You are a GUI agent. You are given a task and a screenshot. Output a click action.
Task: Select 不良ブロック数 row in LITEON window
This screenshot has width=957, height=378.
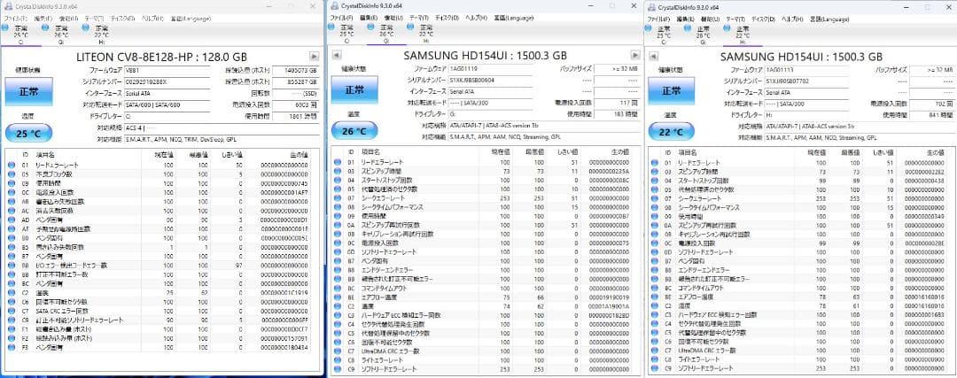tap(160, 174)
